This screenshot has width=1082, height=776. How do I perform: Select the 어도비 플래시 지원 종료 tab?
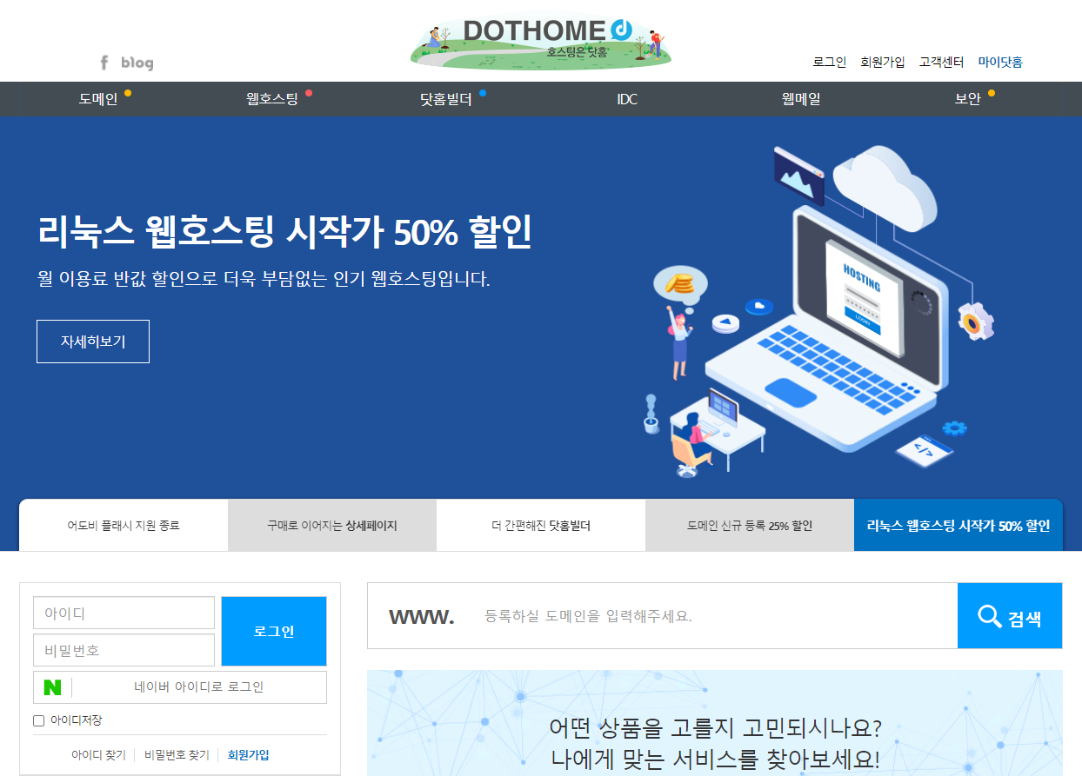124,525
